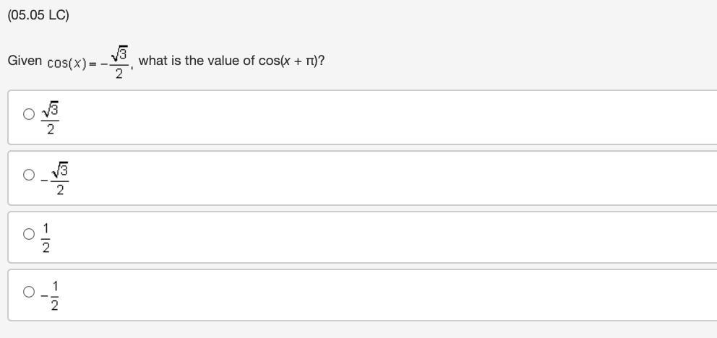Click empty space in the second answer box

[361, 178]
